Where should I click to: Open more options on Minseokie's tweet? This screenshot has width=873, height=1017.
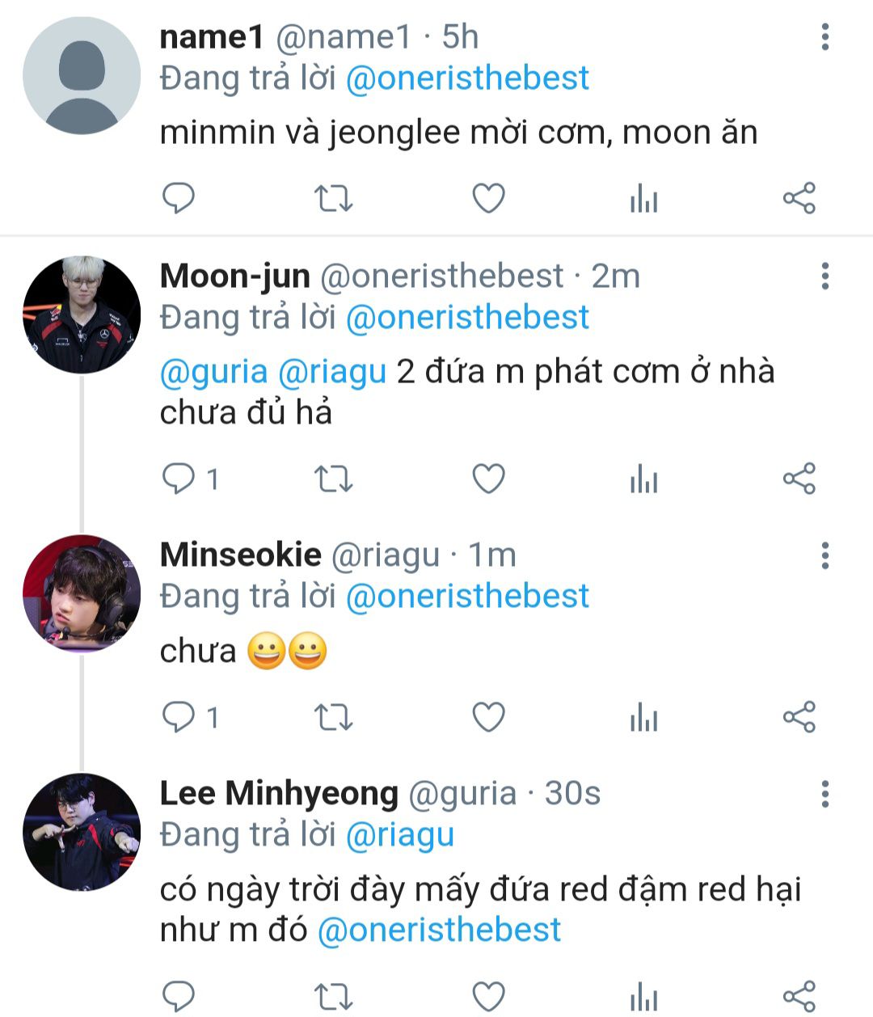[x=824, y=555]
